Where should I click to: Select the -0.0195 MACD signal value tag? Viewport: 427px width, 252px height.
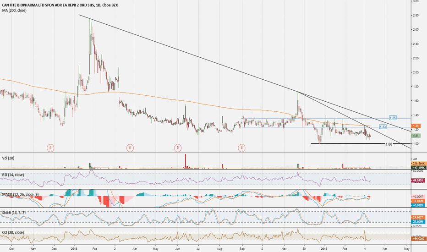(417, 205)
